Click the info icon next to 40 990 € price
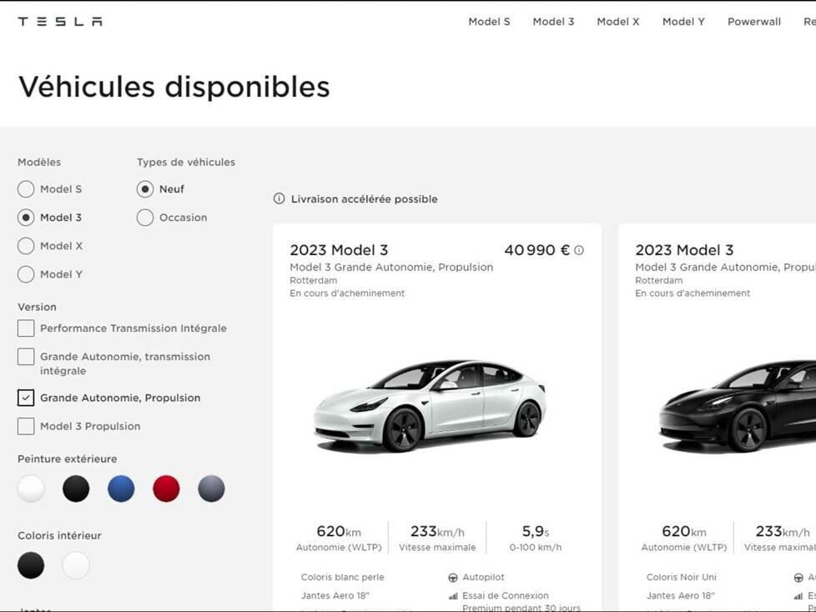Screen dimensions: 816x612 click(x=579, y=250)
